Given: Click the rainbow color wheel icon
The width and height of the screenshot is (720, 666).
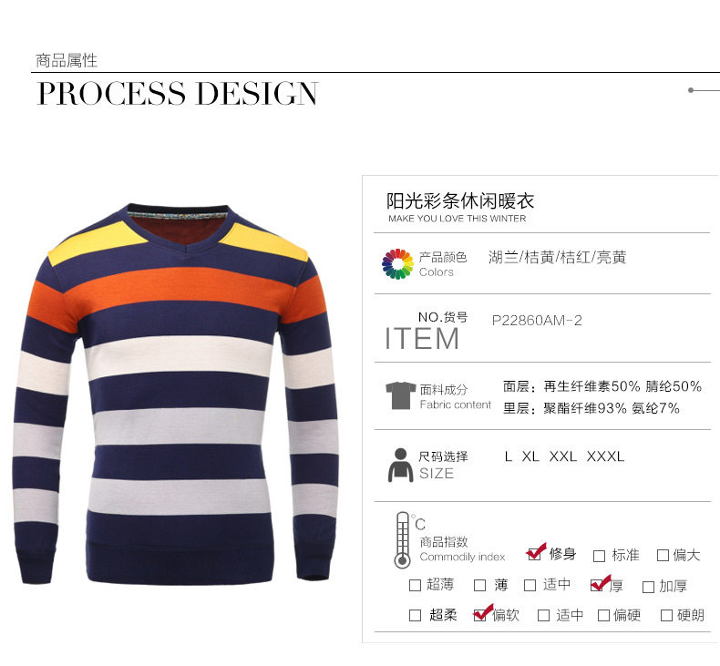Looking at the screenshot, I should pos(397,264).
